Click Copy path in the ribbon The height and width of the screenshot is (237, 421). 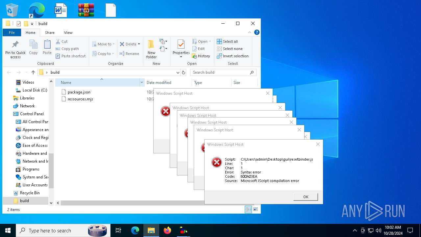point(67,49)
